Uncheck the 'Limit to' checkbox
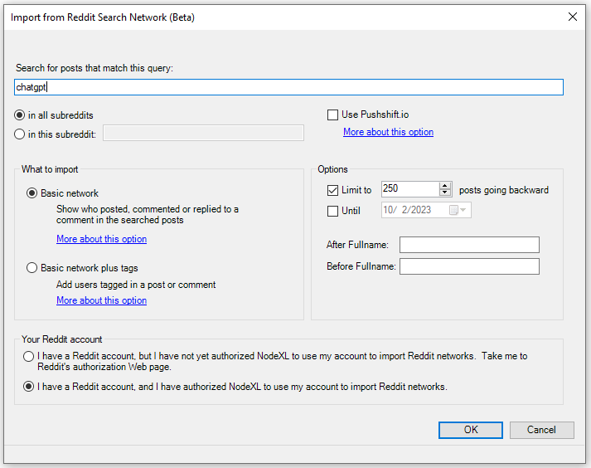The height and width of the screenshot is (468, 591). pyautogui.click(x=332, y=190)
